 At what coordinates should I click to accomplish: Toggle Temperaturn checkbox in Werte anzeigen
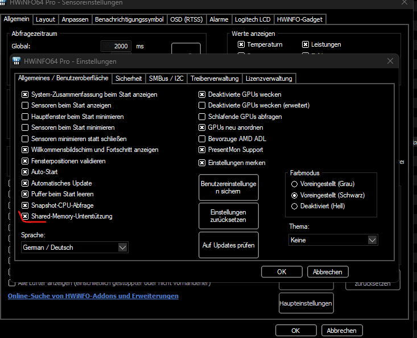tap(241, 44)
